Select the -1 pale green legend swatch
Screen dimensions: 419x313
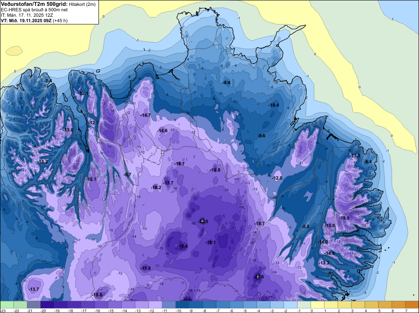click(x=304, y=305)
